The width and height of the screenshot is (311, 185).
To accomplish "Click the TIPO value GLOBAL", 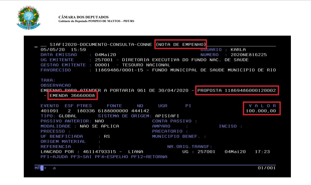I will coord(68,116).
